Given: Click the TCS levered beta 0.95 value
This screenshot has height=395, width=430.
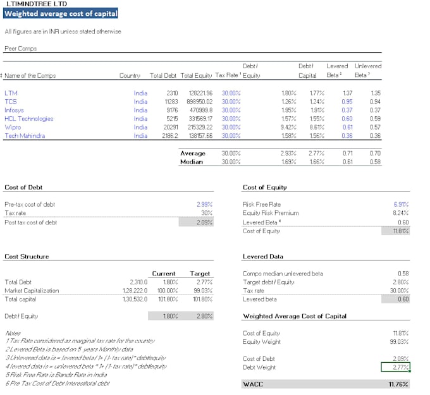Looking at the screenshot, I should [x=347, y=102].
